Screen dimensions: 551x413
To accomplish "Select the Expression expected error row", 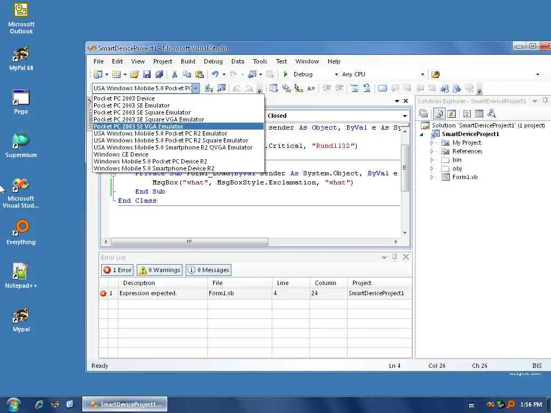I will pos(256,293).
